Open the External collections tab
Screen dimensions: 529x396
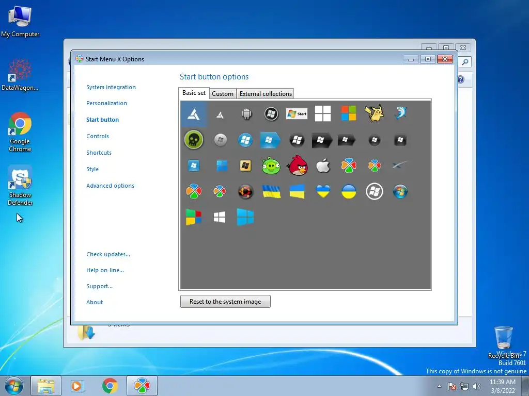[x=266, y=94]
